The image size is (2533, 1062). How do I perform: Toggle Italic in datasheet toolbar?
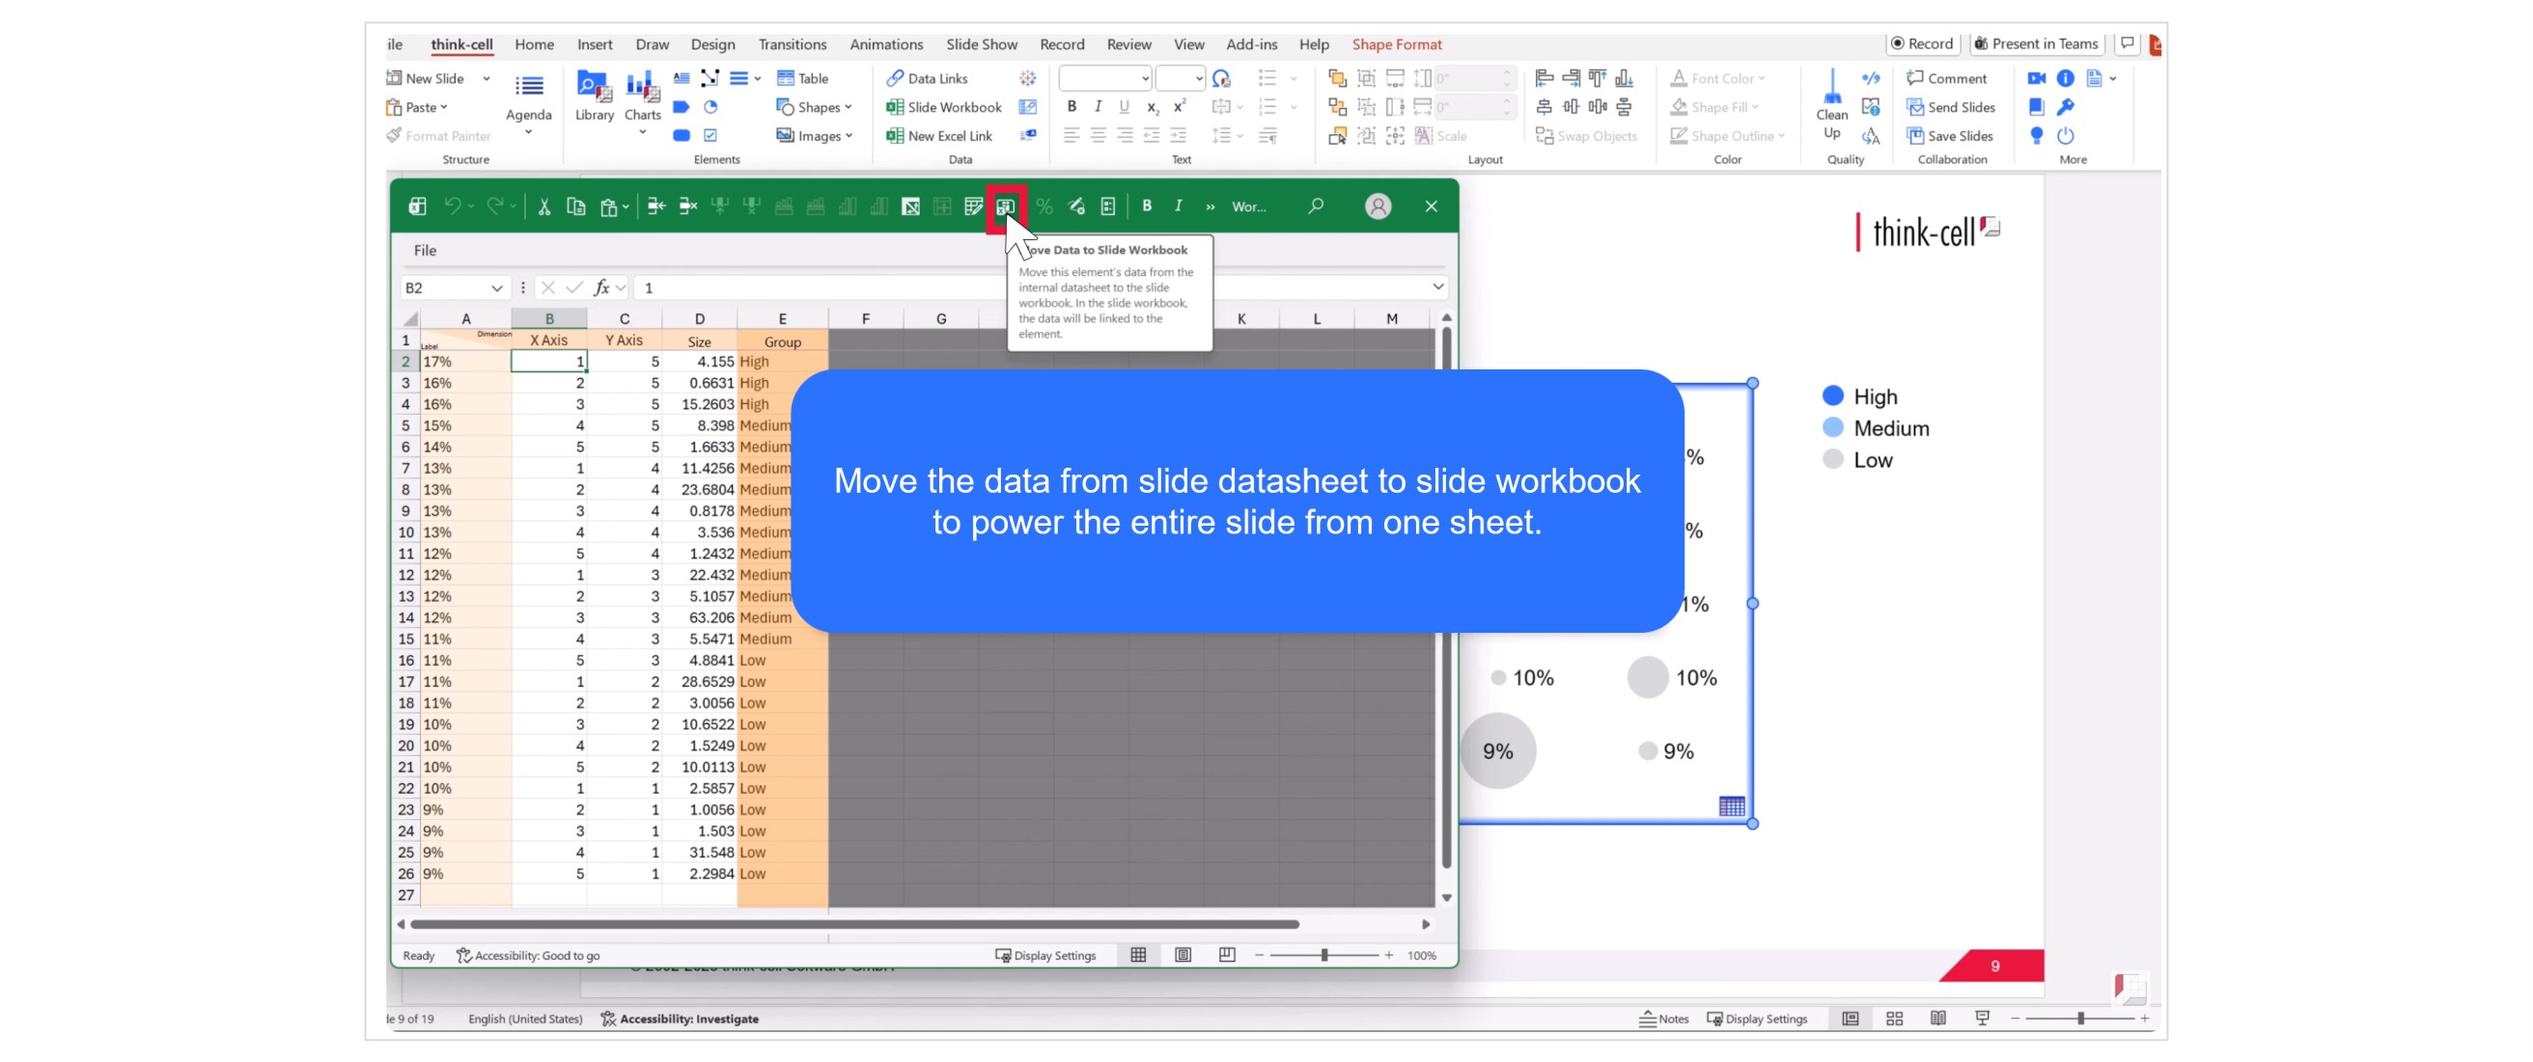[x=1178, y=205]
